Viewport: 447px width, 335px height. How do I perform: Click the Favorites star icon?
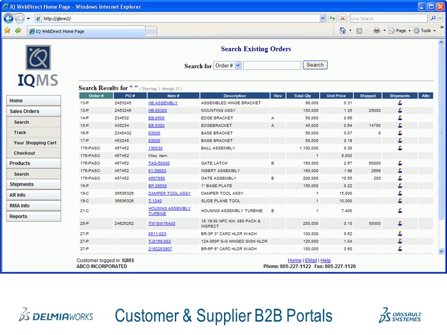8,30
